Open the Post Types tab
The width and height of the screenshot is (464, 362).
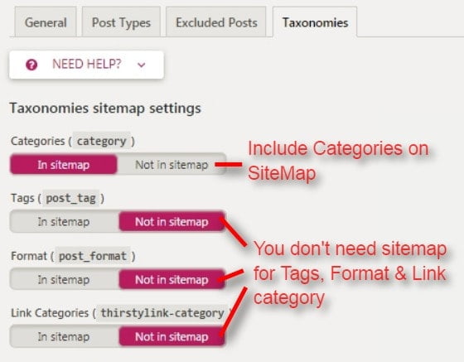pos(121,22)
